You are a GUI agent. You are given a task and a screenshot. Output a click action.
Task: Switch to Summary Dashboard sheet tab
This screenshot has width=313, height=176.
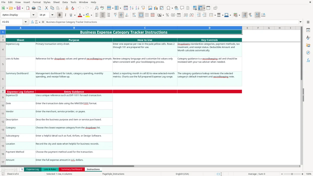pos(72,169)
